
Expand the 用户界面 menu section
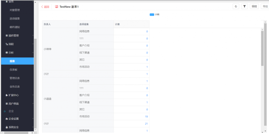point(33,104)
